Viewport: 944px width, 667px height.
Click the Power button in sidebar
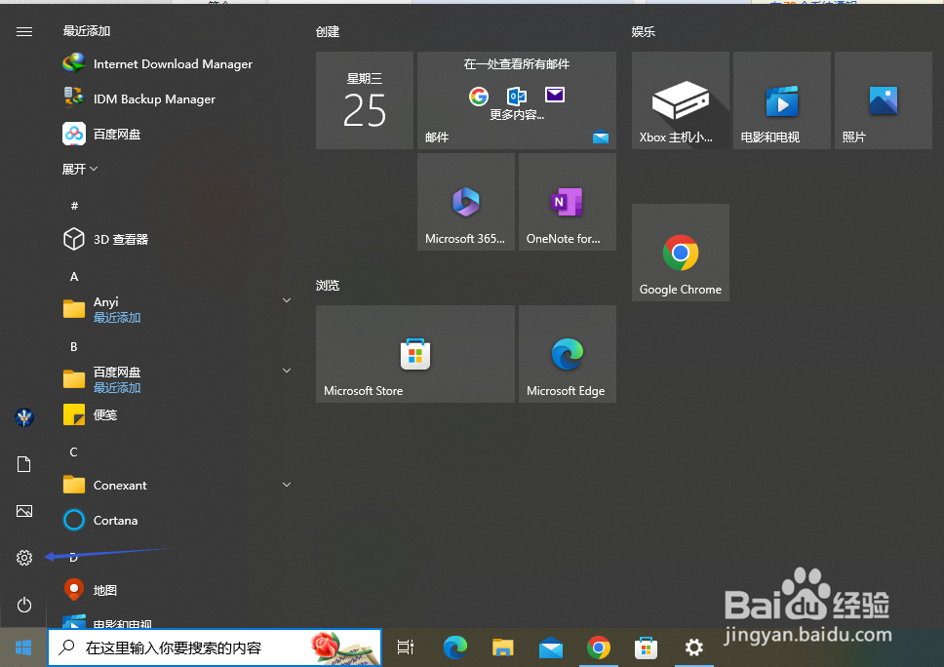click(24, 605)
